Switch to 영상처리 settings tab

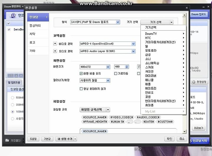click(x=38, y=26)
